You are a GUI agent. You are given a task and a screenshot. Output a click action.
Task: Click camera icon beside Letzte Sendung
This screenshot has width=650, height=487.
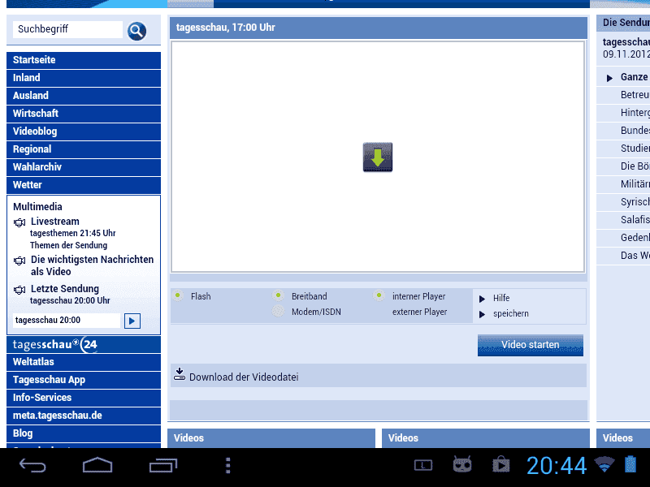click(19, 290)
